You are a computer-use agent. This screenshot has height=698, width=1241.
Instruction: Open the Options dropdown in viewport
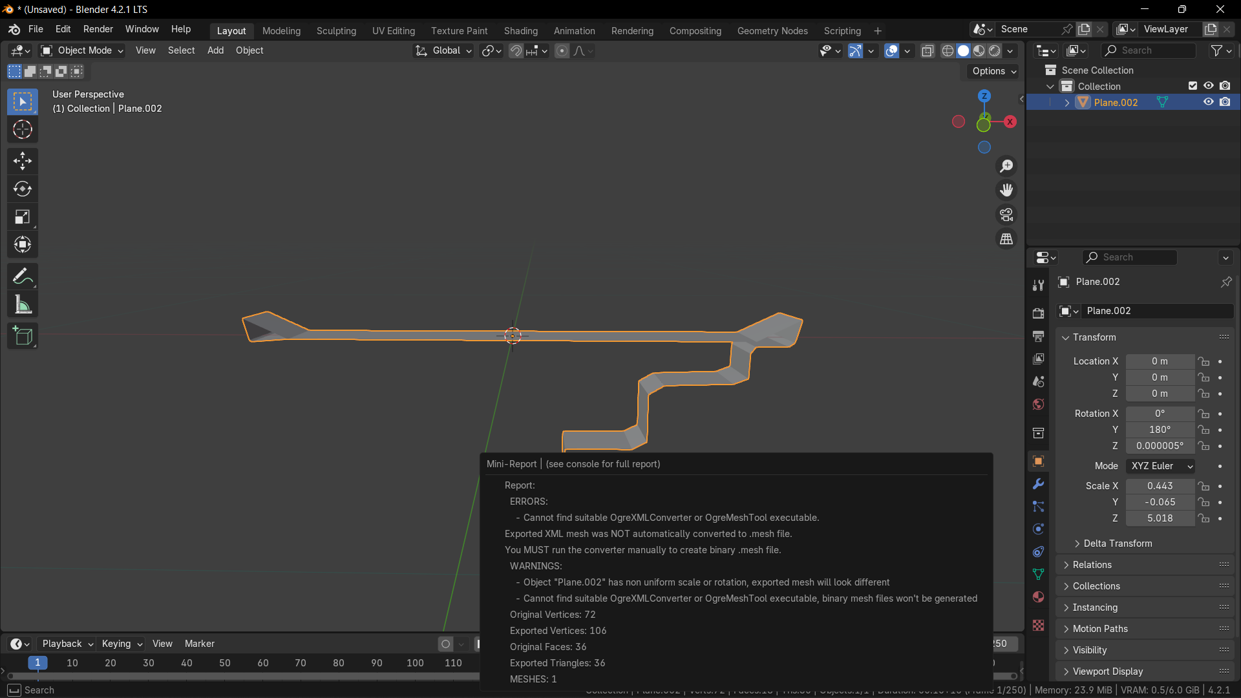tap(993, 71)
